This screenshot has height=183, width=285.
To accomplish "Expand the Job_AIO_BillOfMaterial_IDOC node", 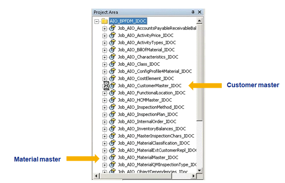I will point(104,50).
